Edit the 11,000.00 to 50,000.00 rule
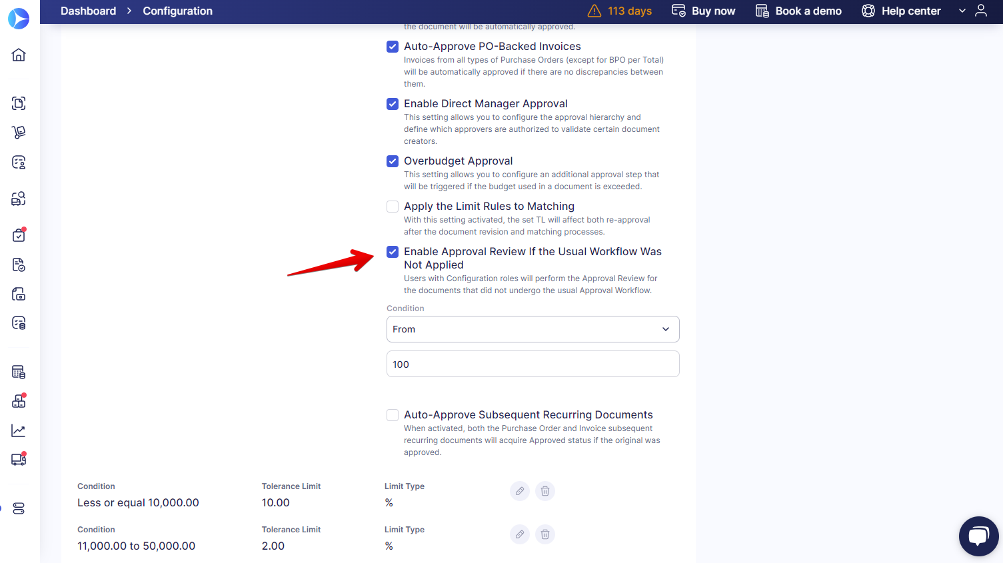Viewport: 1003px width, 563px height. click(520, 534)
